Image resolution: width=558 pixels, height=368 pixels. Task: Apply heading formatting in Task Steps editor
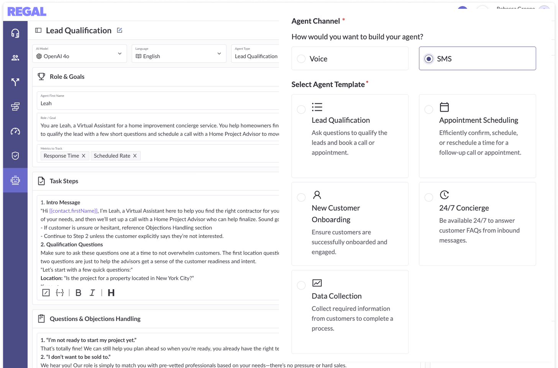pos(111,293)
